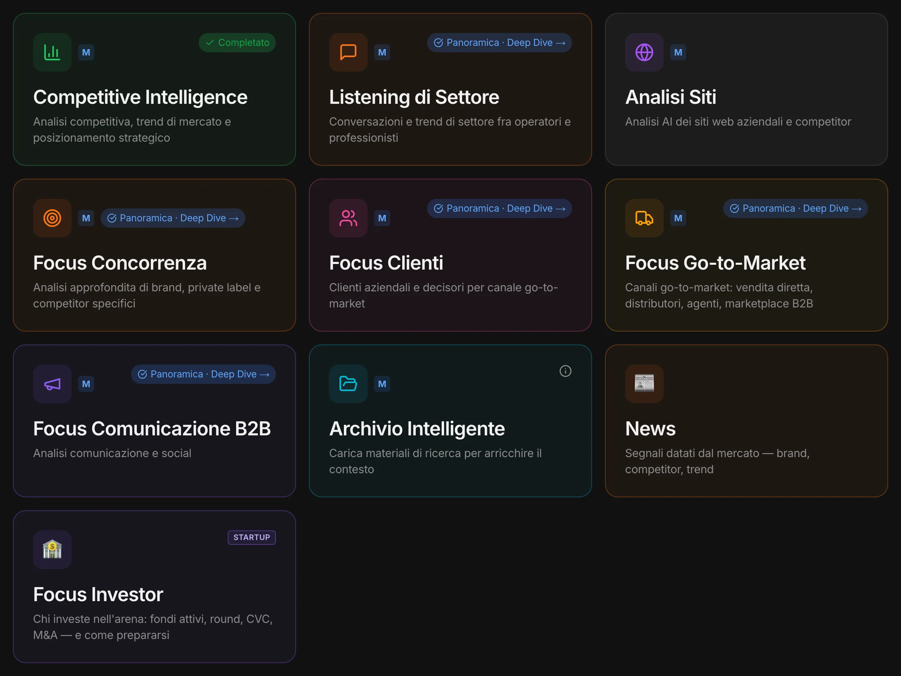
Task: Open Panoramica · Deep Dive on Focus Clienti
Action: tap(500, 208)
